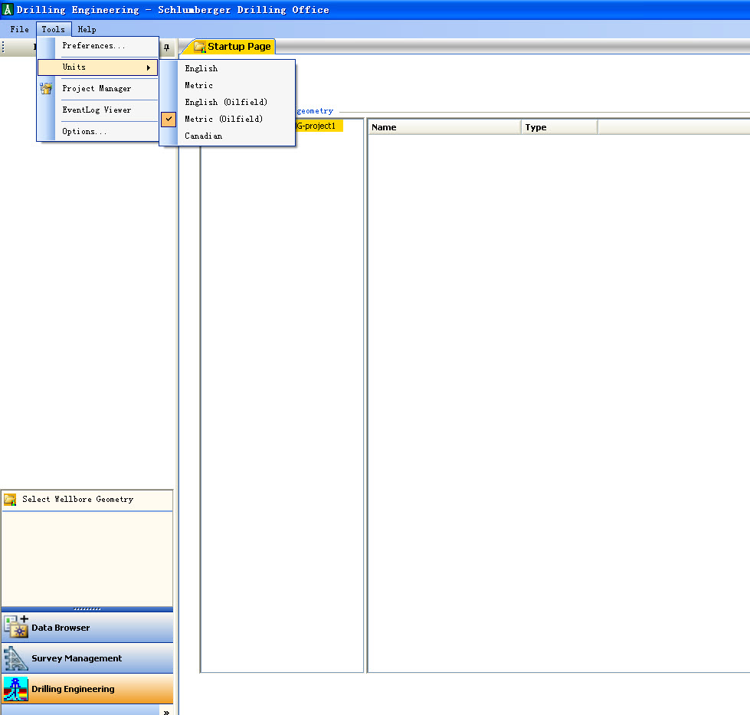Select English unit system
Viewport: 750px width, 715px height.
pyautogui.click(x=228, y=68)
